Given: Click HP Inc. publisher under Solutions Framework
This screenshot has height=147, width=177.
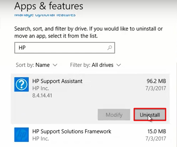Looking at the screenshot, I should (40, 139).
